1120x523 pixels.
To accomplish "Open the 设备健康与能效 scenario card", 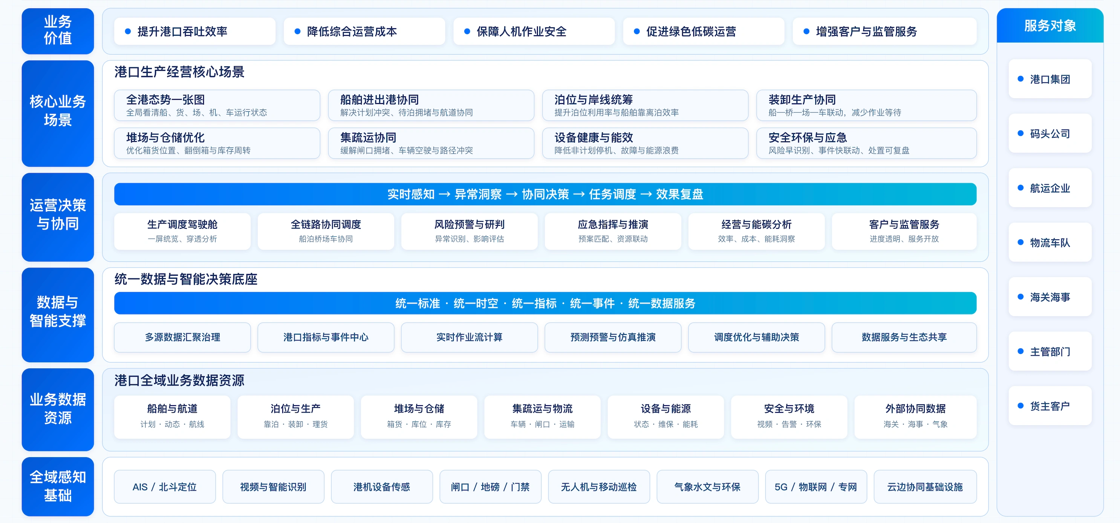I will pos(645,143).
